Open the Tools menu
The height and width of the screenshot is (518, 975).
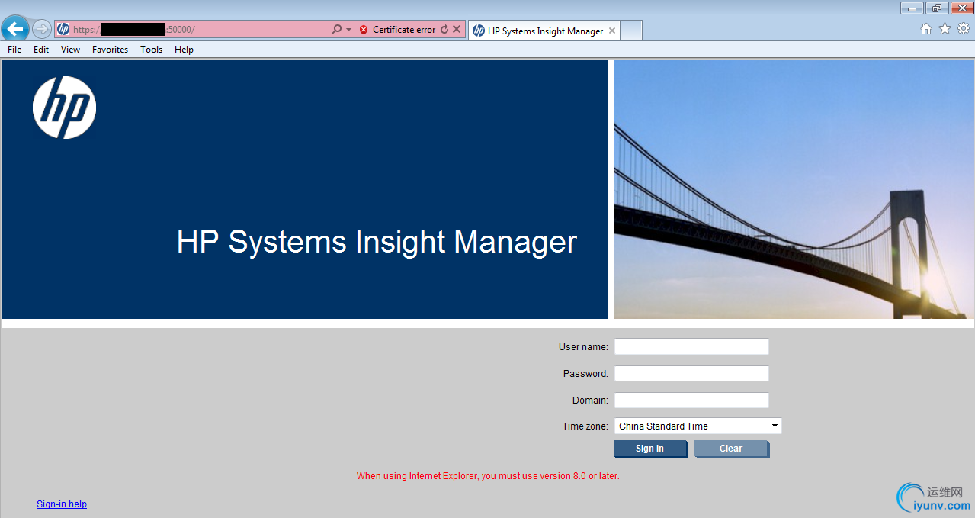pyautogui.click(x=152, y=50)
